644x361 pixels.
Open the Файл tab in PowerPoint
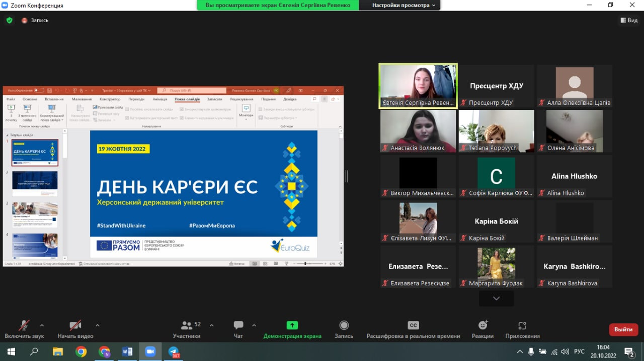point(11,99)
